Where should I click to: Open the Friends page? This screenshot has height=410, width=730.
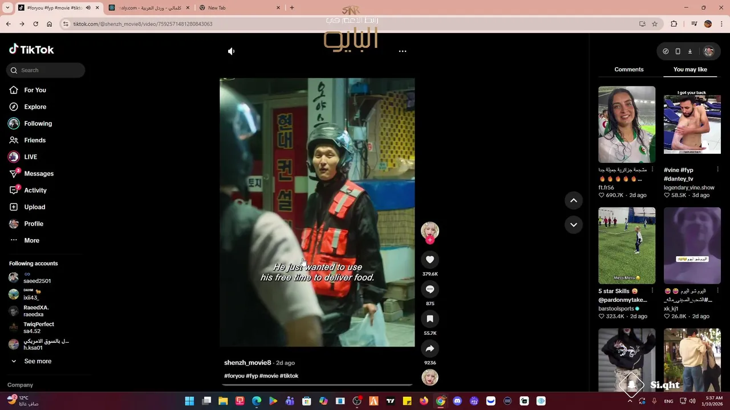tap(35, 140)
